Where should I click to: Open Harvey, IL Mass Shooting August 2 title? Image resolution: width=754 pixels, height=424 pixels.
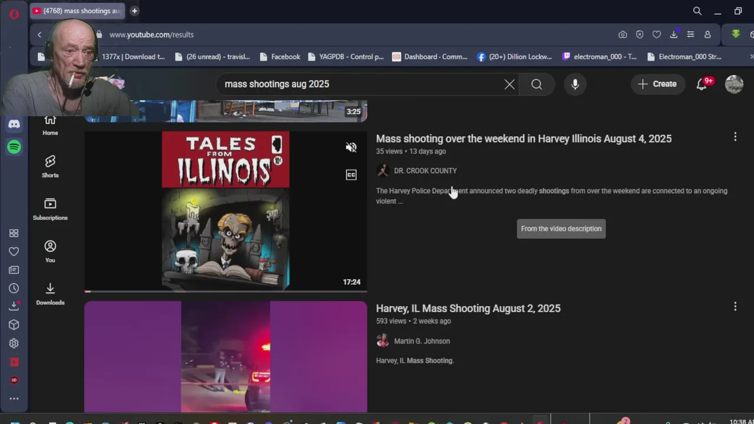tap(468, 309)
